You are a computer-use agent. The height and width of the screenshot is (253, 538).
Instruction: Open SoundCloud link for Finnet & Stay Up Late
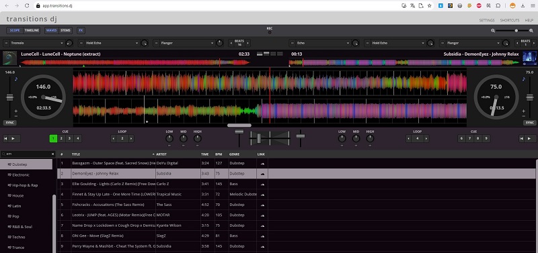[x=262, y=194]
